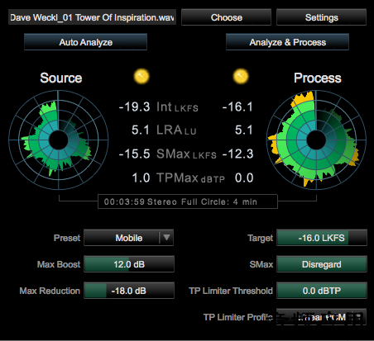This screenshot has height=341, width=374.
Task: Adjust the Max Reduction -18.0 dB slider
Action: [129, 291]
